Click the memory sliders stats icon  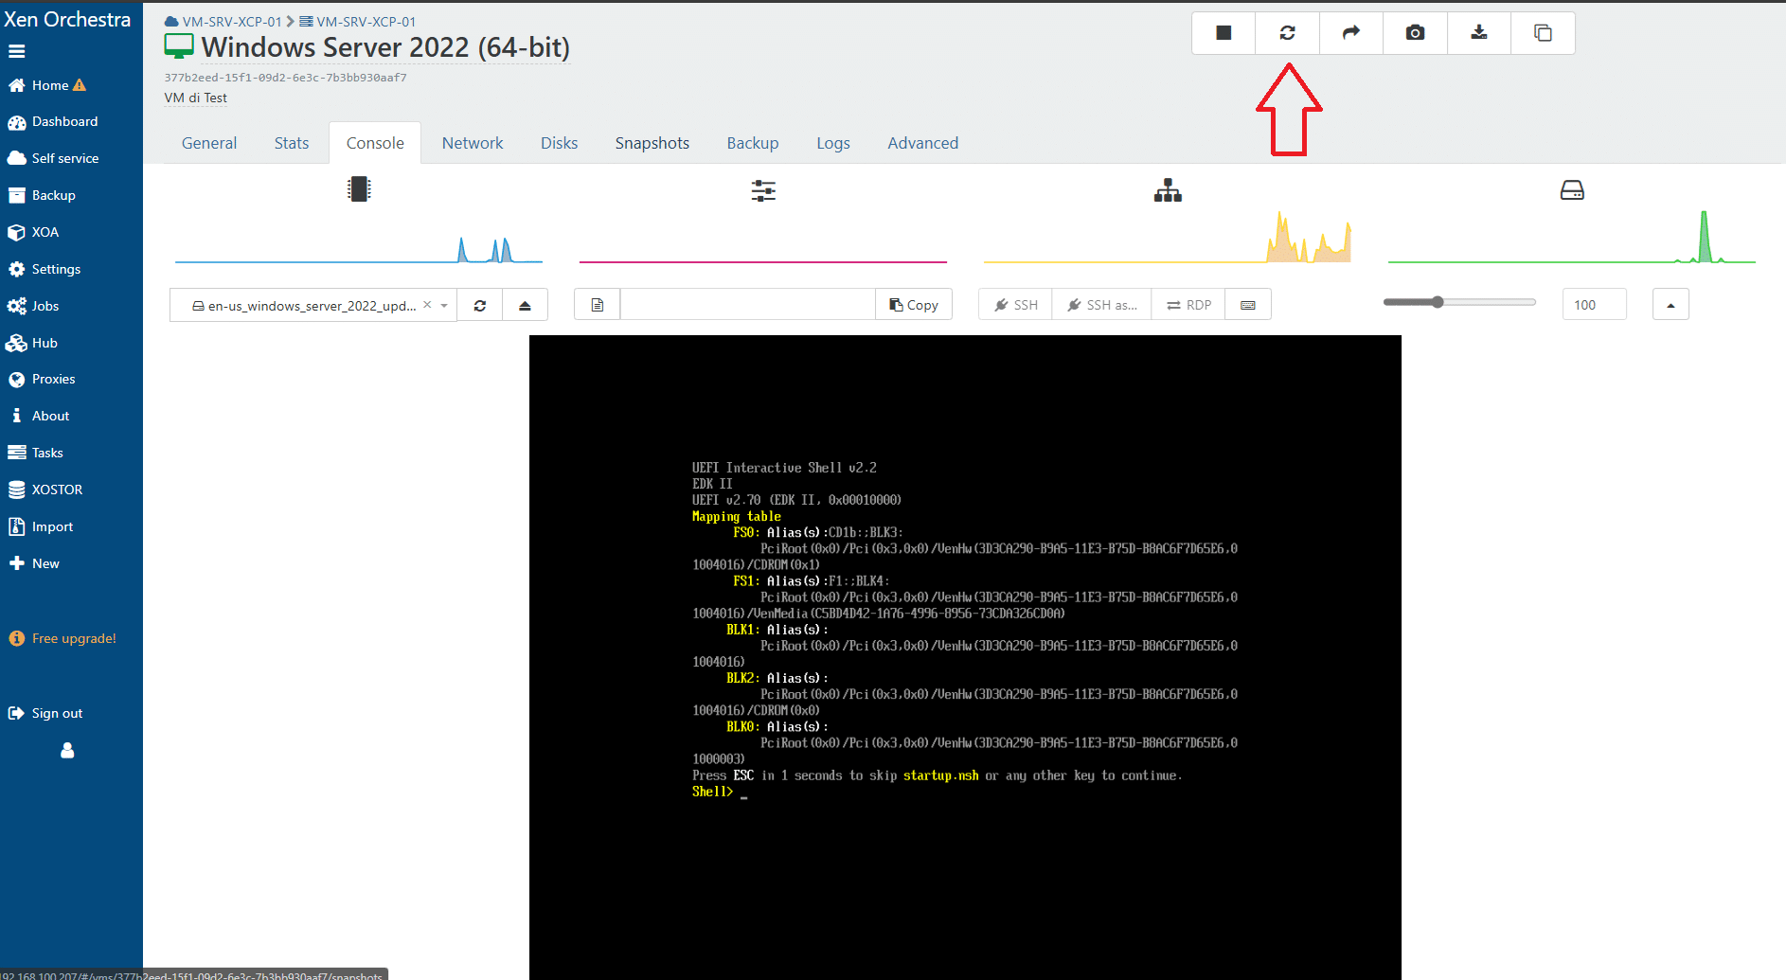(x=763, y=190)
